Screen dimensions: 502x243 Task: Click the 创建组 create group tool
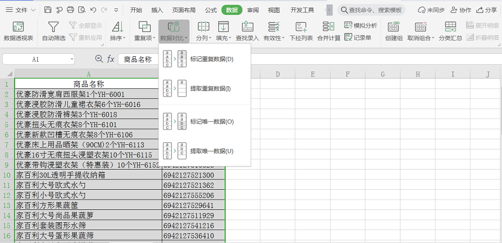pyautogui.click(x=394, y=32)
